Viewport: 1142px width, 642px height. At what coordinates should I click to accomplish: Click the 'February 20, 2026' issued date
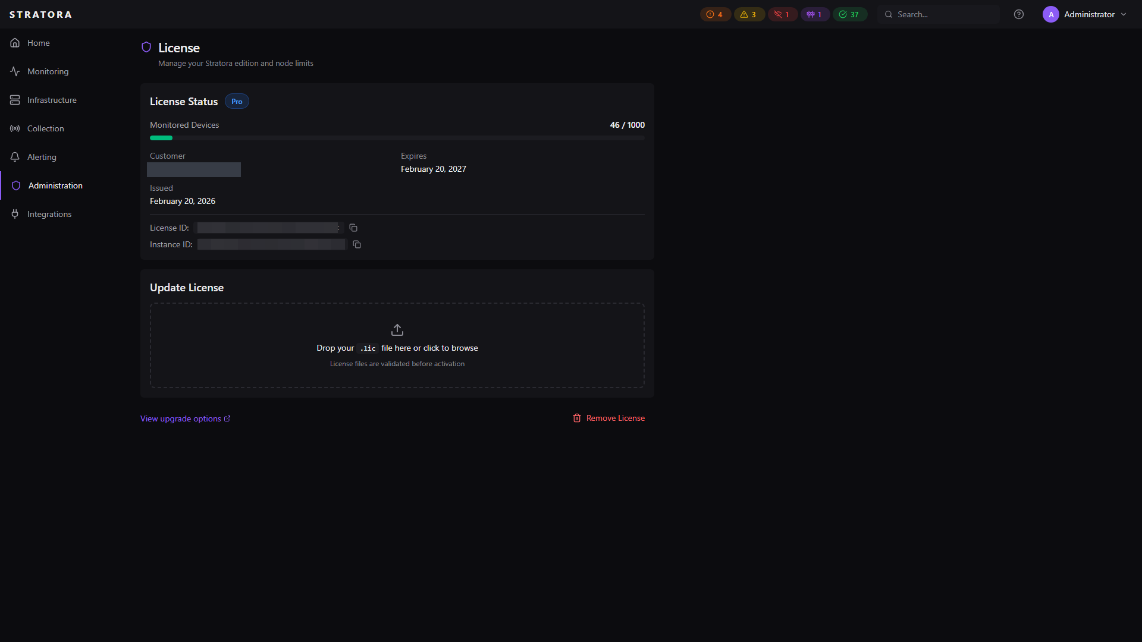click(183, 201)
